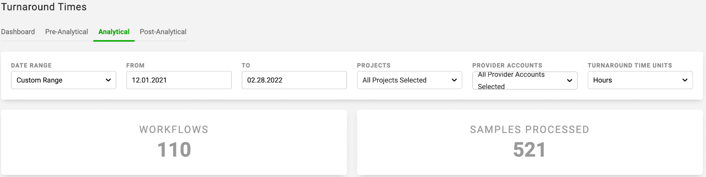Open the Date Range dropdown
Viewport: 706px width, 177px height.
64,80
